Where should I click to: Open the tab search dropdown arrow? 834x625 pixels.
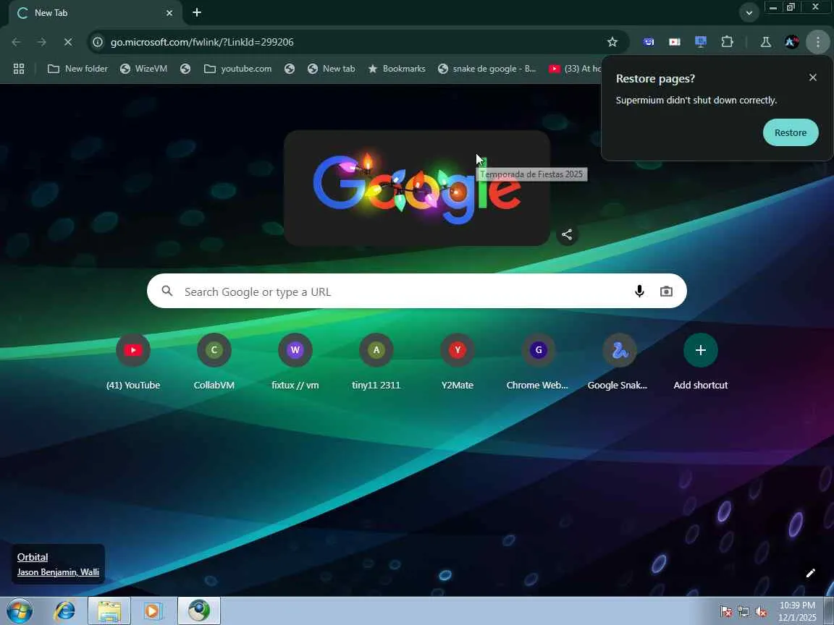click(x=749, y=13)
